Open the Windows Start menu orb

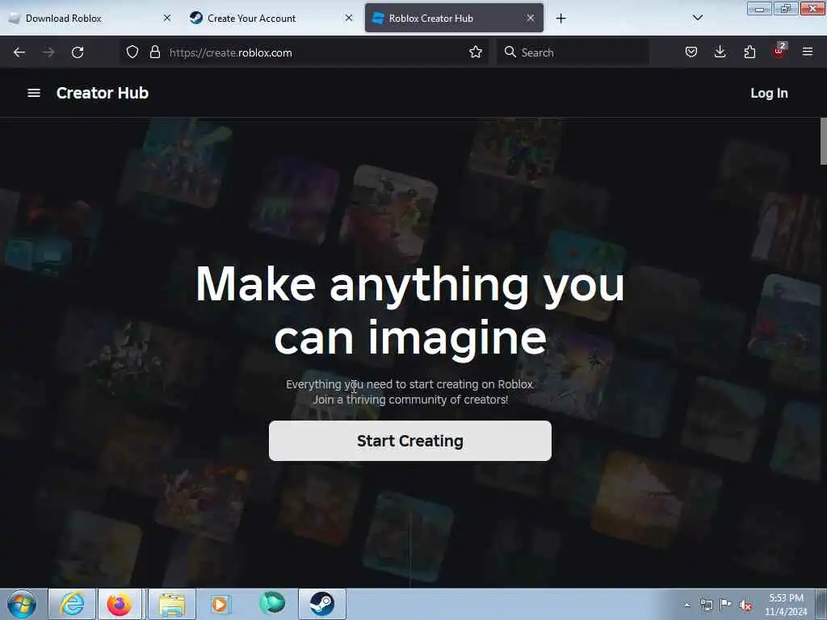coord(21,604)
